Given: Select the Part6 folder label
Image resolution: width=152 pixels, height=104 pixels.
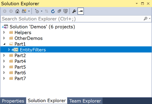Looking at the screenshot, I should click(x=20, y=73).
